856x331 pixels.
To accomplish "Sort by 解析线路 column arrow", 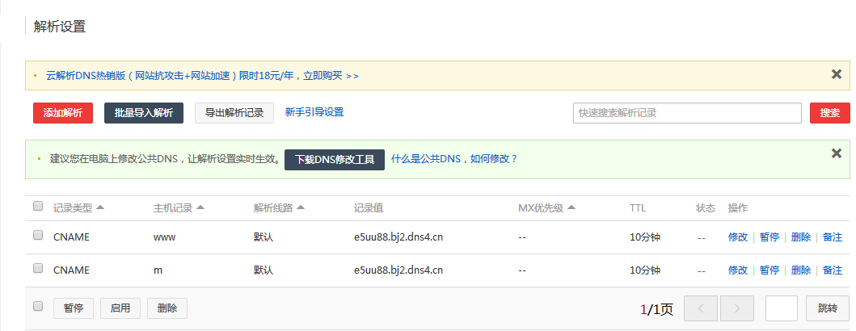I will (300, 207).
